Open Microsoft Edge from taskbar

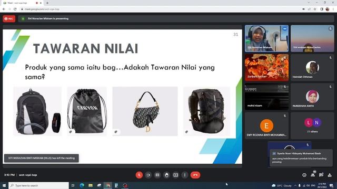(82, 185)
